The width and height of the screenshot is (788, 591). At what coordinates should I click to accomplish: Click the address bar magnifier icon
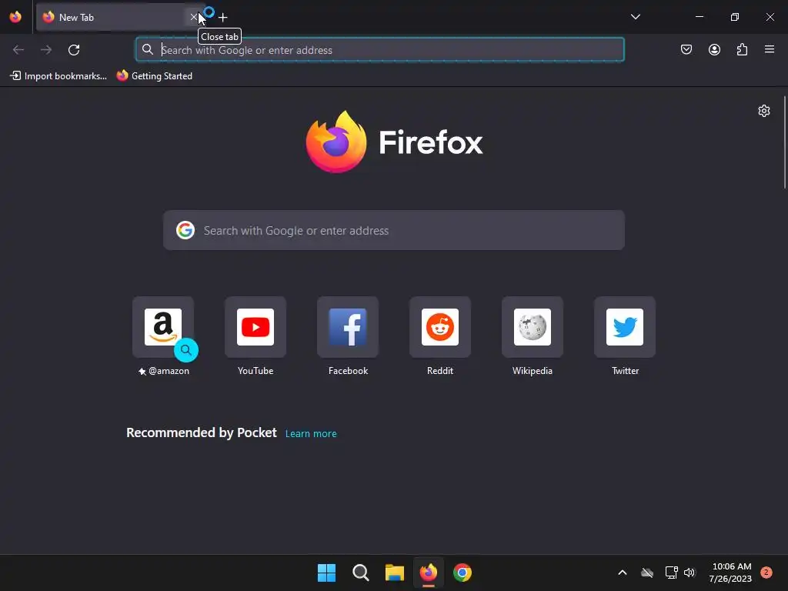(147, 49)
